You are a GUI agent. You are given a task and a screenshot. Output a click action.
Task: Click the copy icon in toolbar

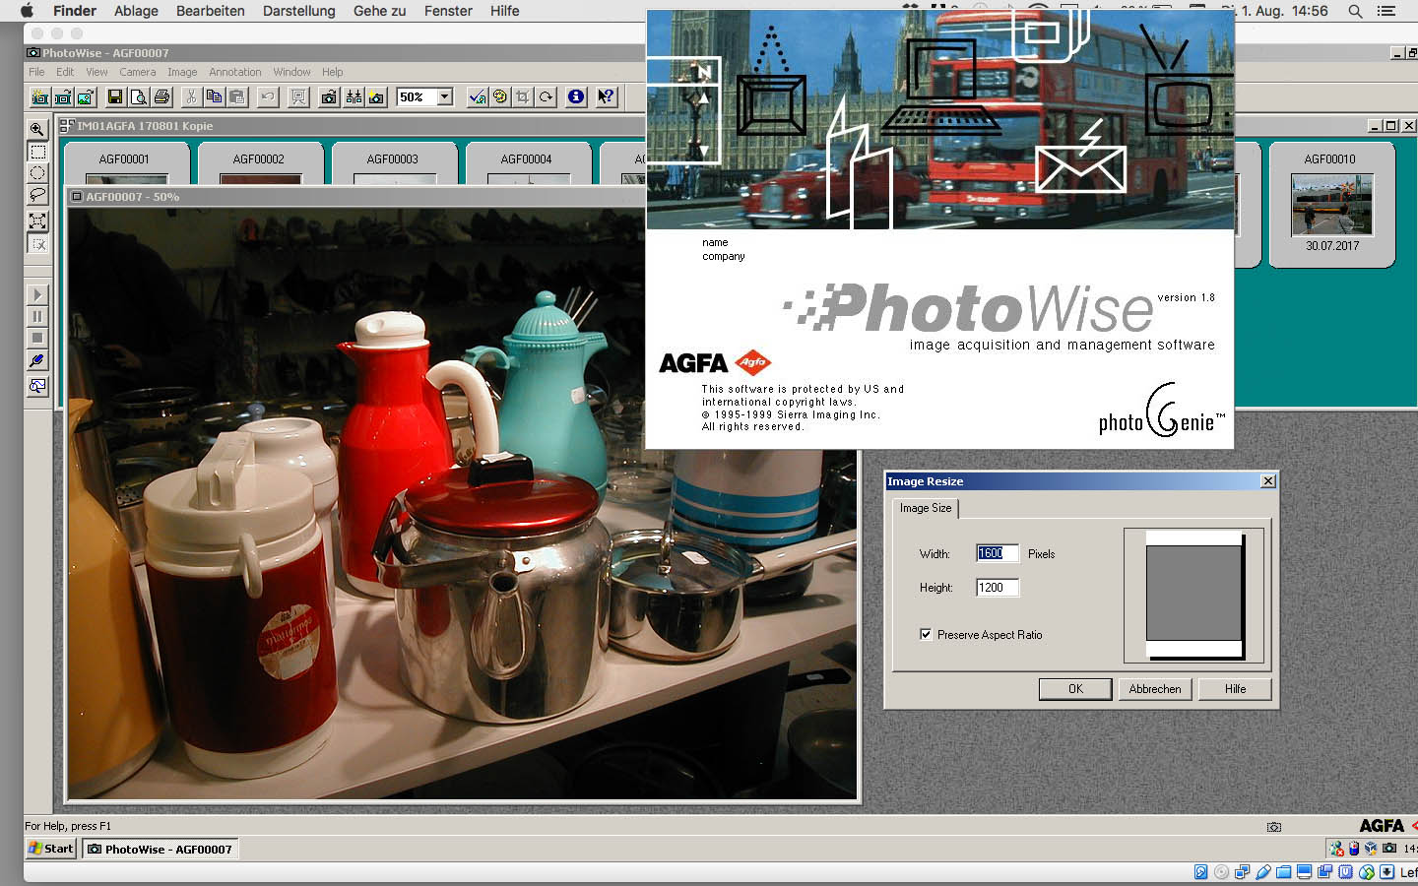(214, 96)
